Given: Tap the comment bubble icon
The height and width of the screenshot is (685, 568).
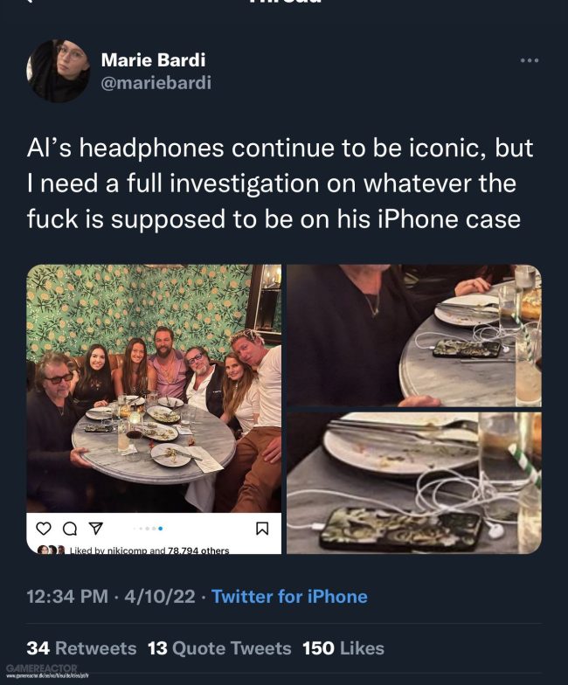Looking at the screenshot, I should click(x=70, y=529).
